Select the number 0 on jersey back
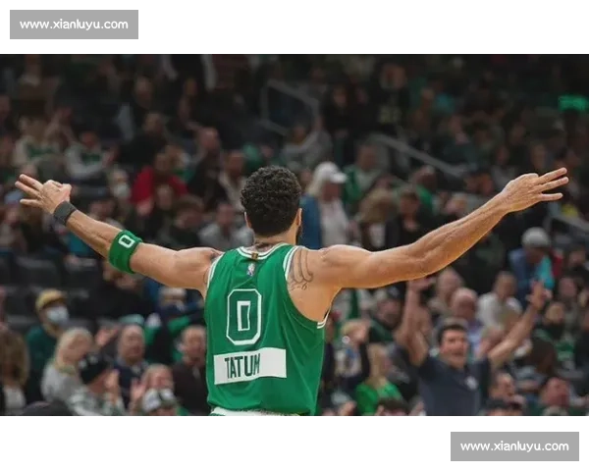This screenshot has width=589, height=471. point(243,316)
